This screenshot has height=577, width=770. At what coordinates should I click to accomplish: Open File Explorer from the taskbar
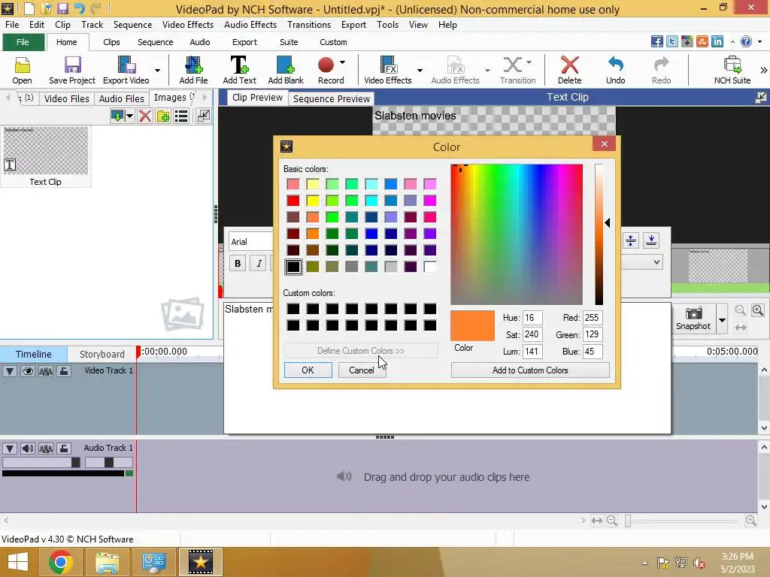(x=107, y=562)
